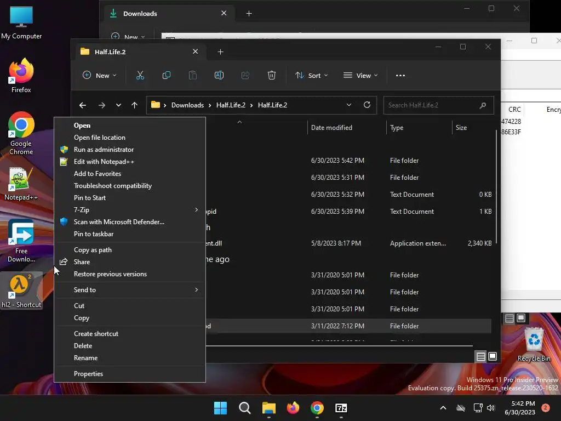Select the Application extension row 2,340 KB

tap(348, 243)
